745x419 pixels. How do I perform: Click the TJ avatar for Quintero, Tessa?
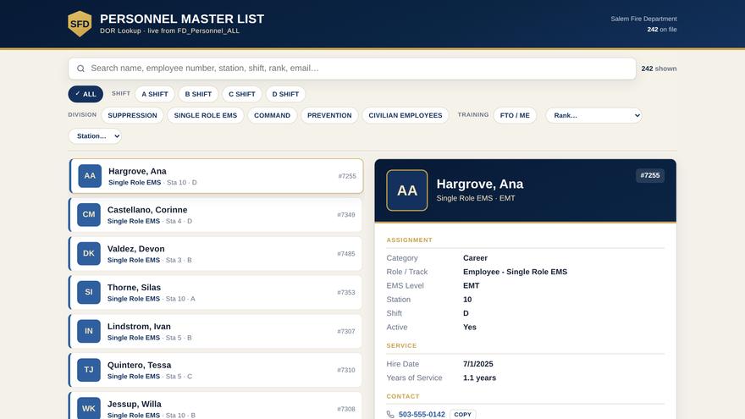tap(89, 370)
